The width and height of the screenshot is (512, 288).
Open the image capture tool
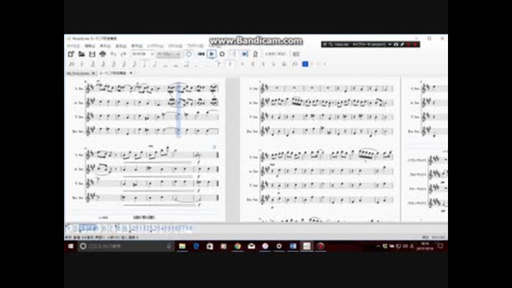coord(296,54)
